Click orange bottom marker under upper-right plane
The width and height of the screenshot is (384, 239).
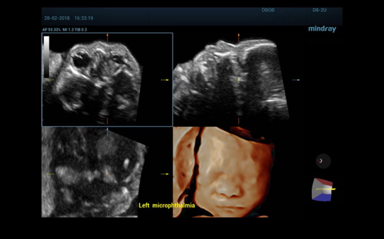(238, 121)
